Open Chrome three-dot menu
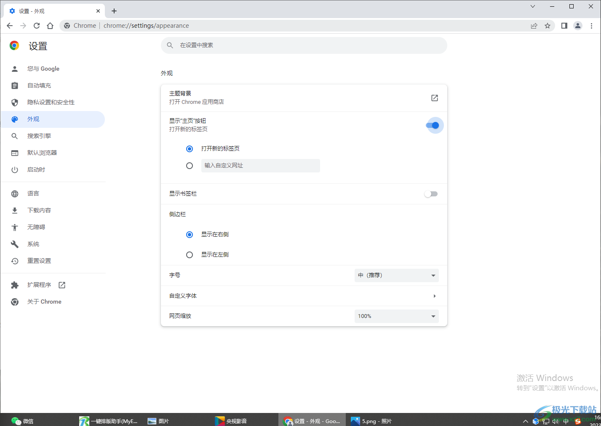The image size is (601, 426). pos(591,26)
